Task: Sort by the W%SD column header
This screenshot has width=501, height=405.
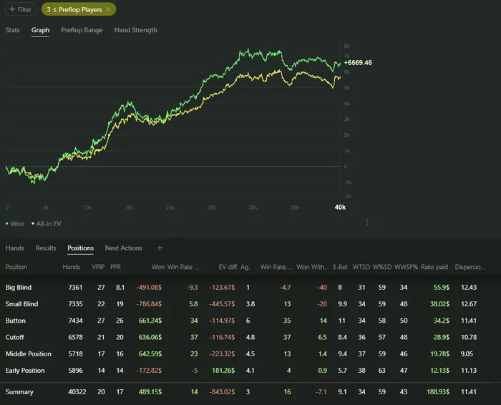Action: click(382, 267)
